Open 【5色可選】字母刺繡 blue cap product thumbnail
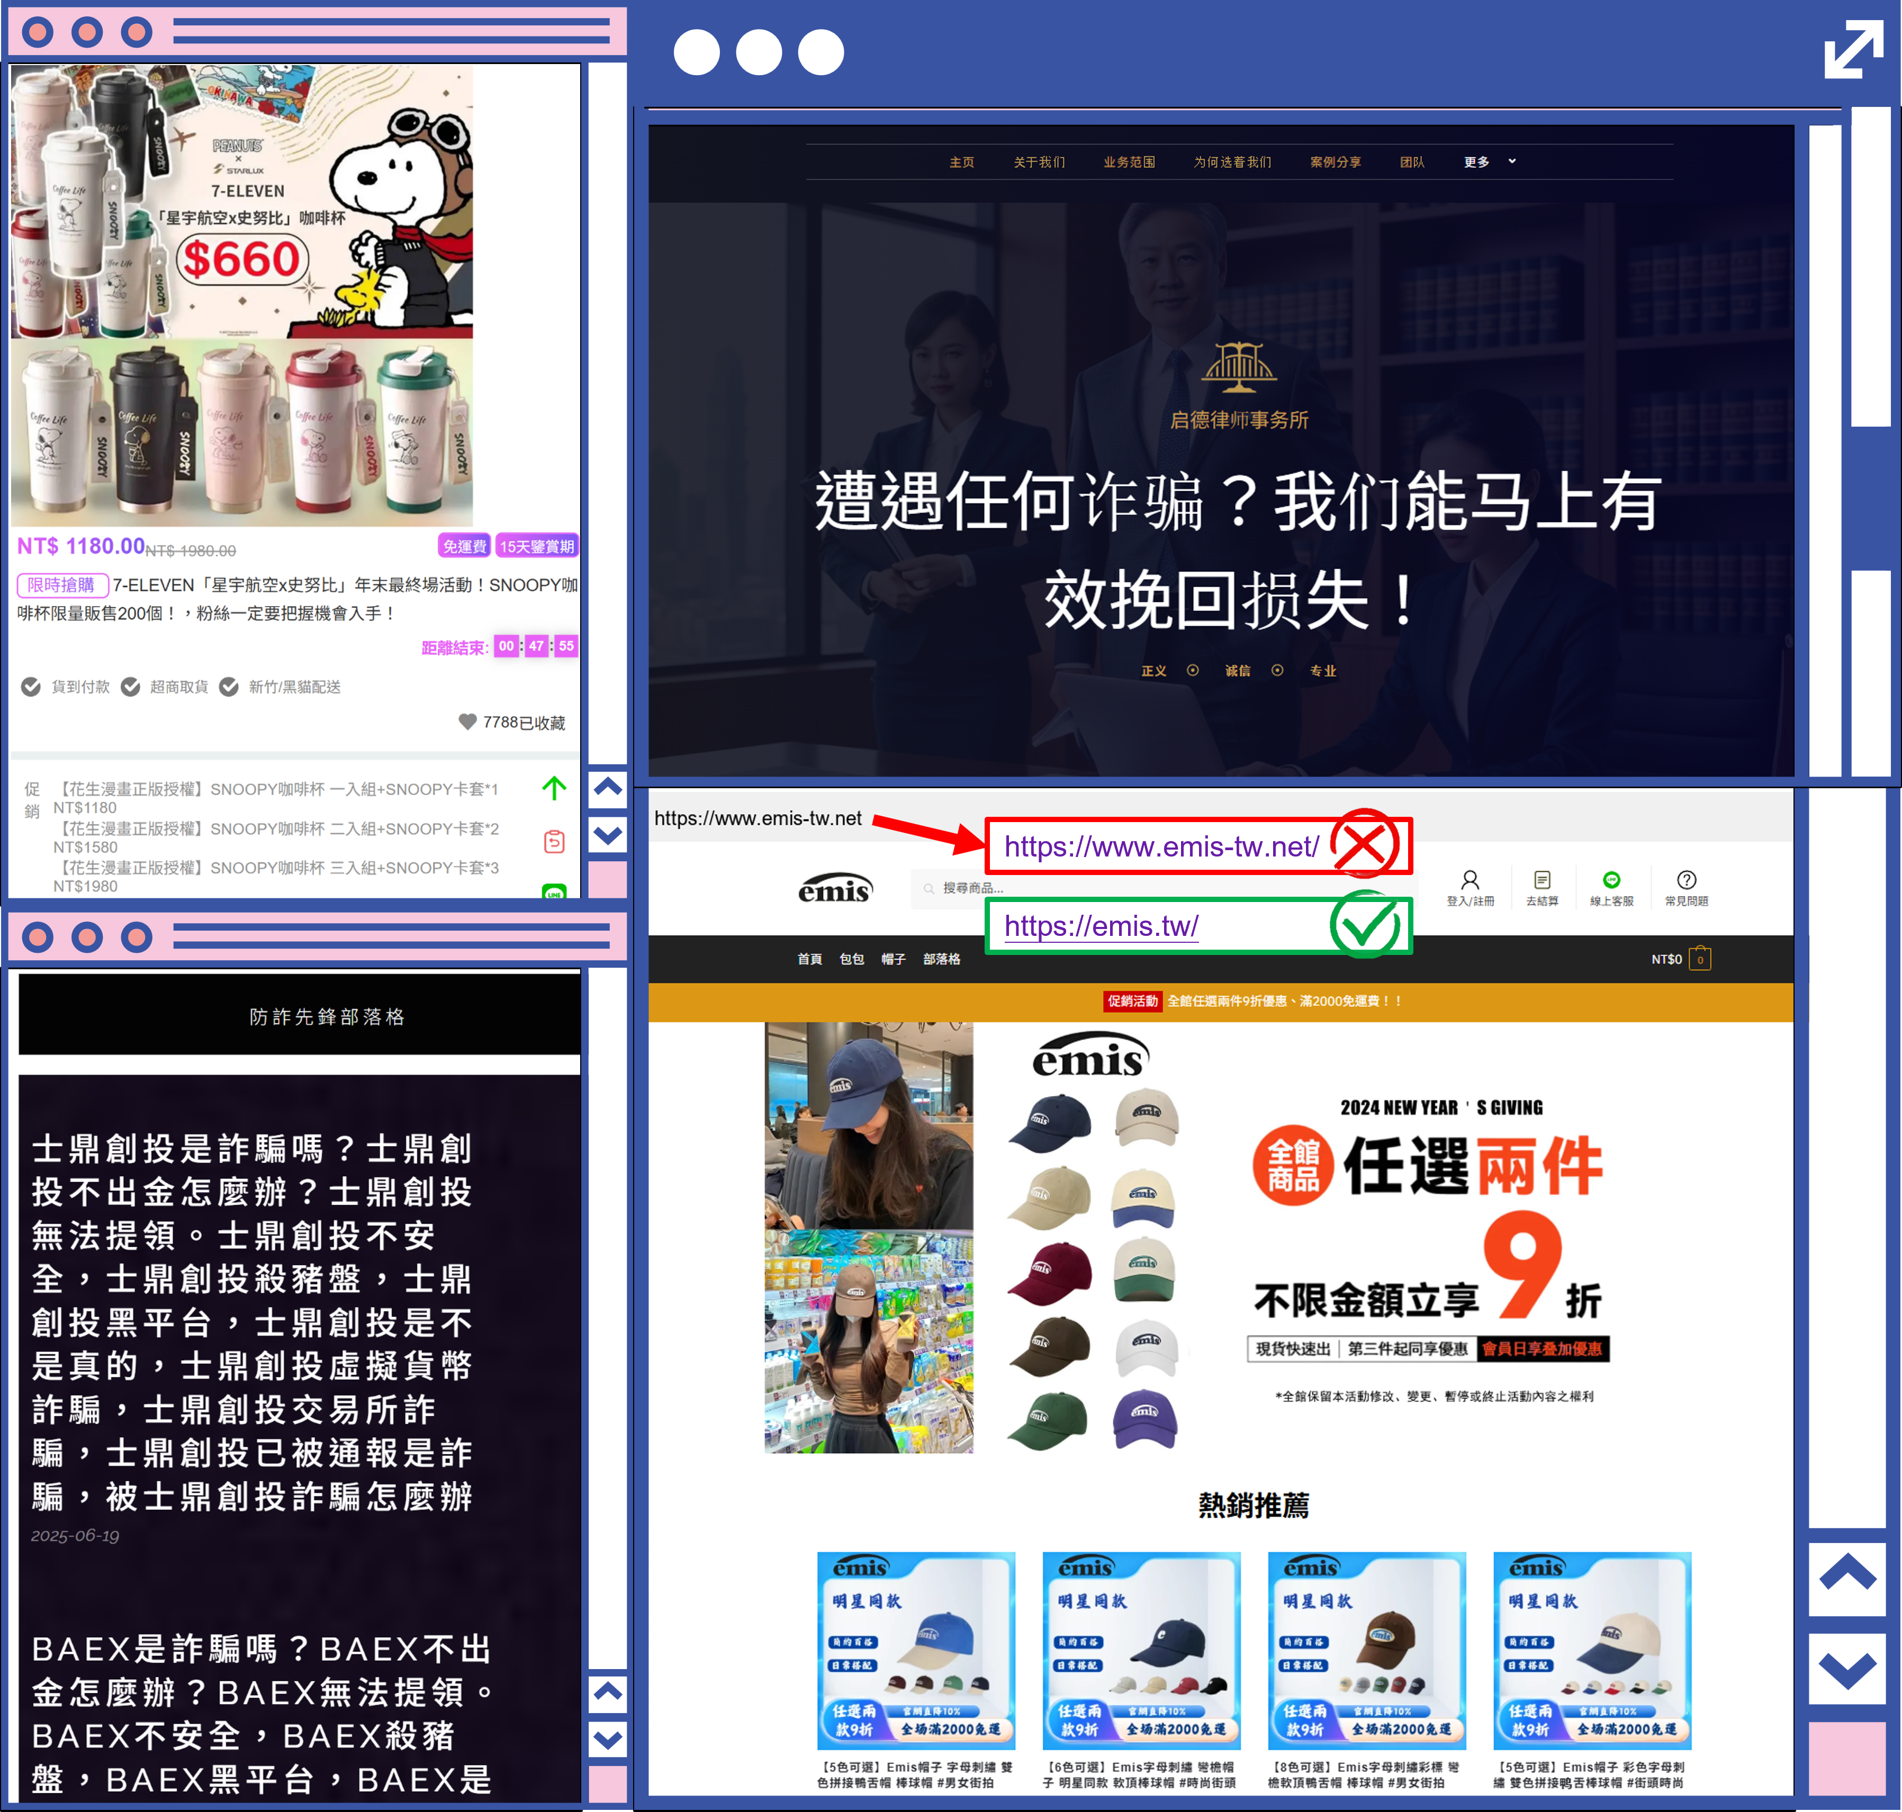Screen dimensions: 1902x1812 915,1649
